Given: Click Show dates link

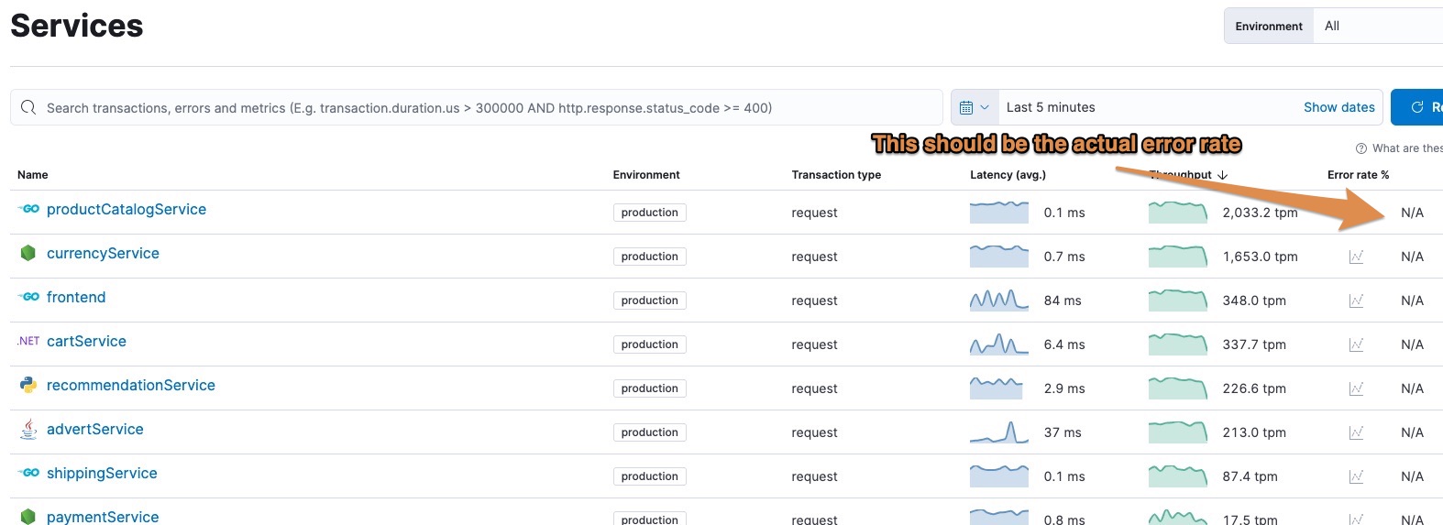Looking at the screenshot, I should pyautogui.click(x=1339, y=107).
